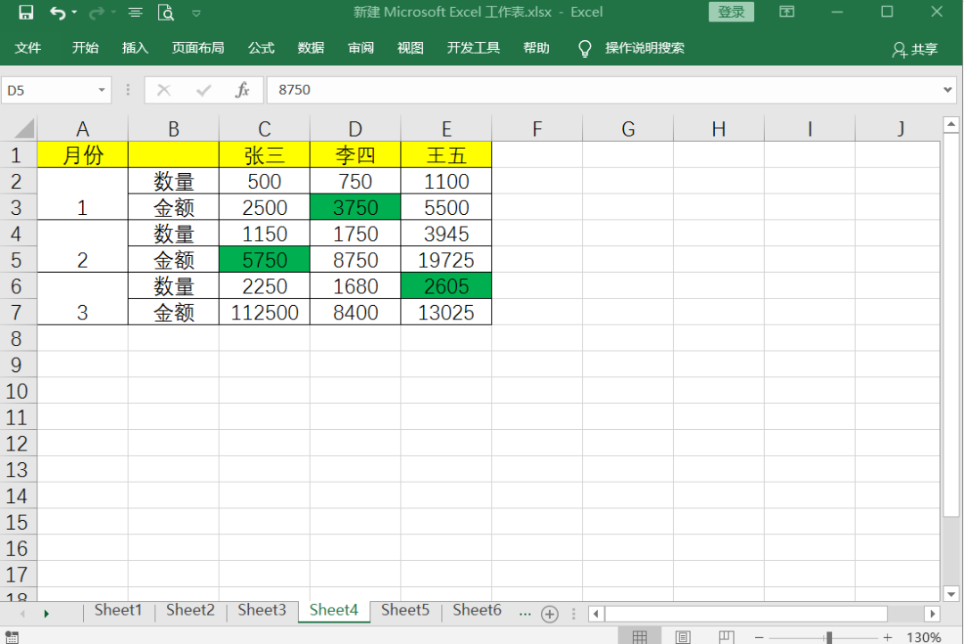Click the active Sheet4 tab
The image size is (964, 644).
[x=334, y=610]
